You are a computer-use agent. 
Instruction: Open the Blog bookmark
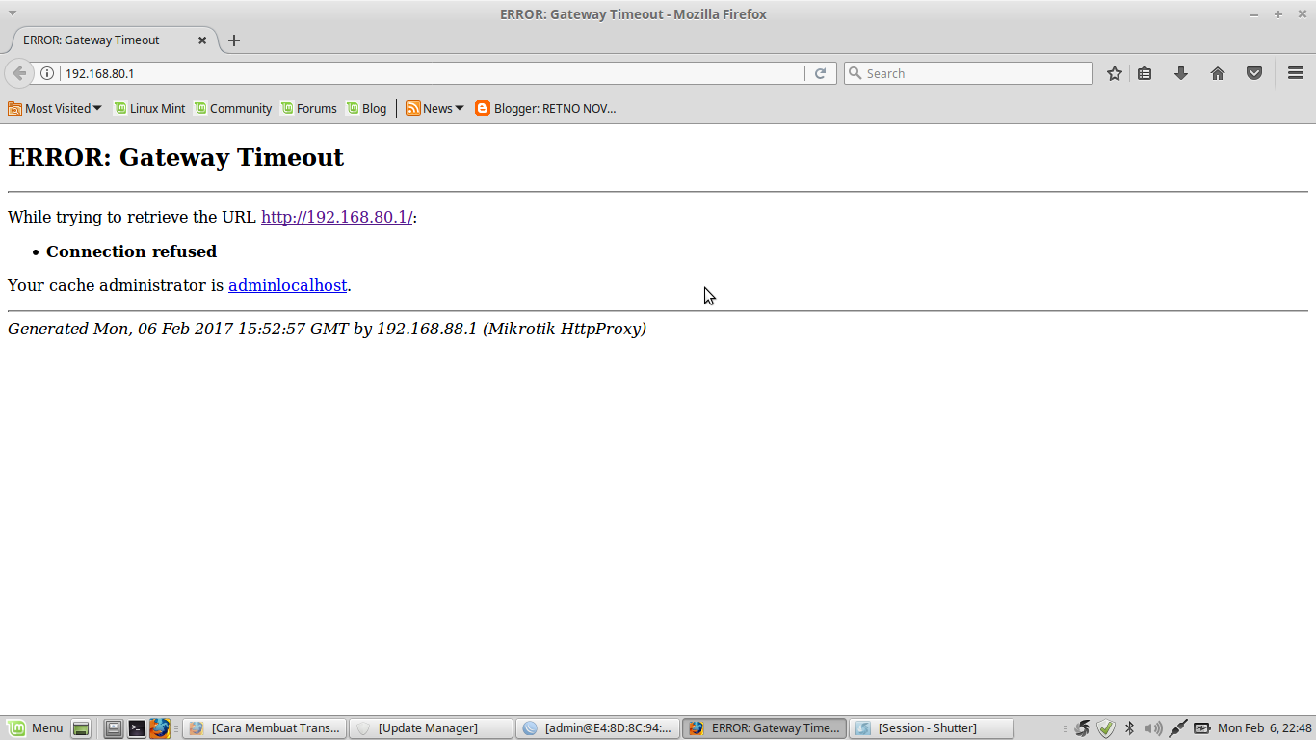366,108
